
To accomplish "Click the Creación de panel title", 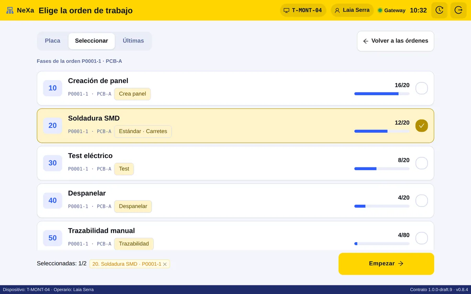I will [x=98, y=81].
